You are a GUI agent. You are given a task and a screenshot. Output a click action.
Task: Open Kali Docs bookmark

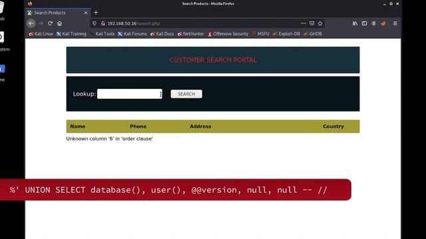[x=162, y=34]
